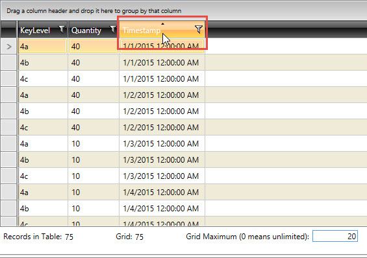Image resolution: width=367 pixels, height=258 pixels.
Task: Click the Grid Maximum input field
Action: pos(335,237)
